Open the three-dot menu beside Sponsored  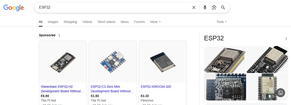coord(59,35)
